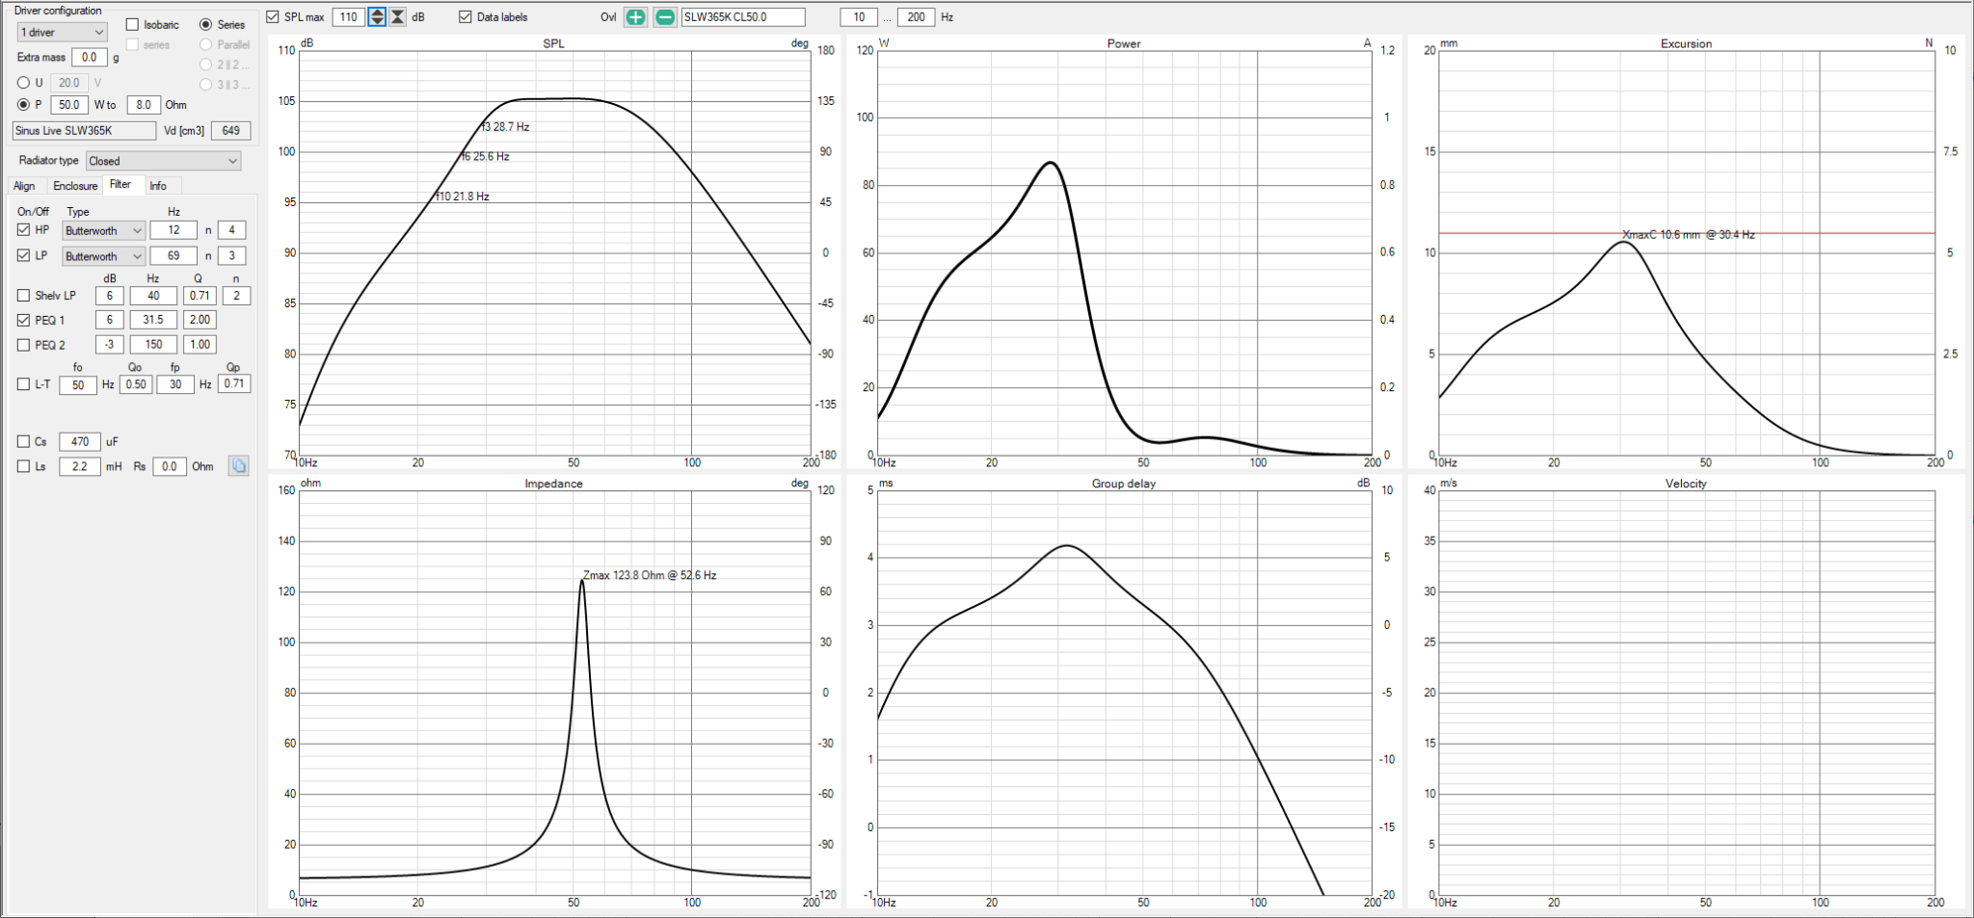Click the Vd cm3 field showing 649
The image size is (1974, 918).
click(231, 131)
